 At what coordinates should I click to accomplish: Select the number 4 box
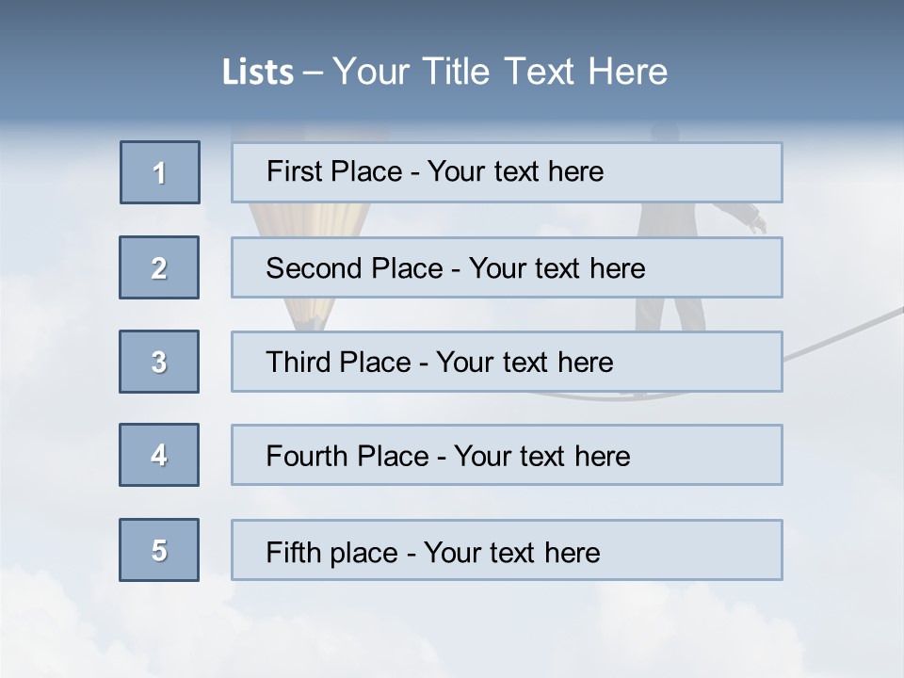tap(159, 455)
